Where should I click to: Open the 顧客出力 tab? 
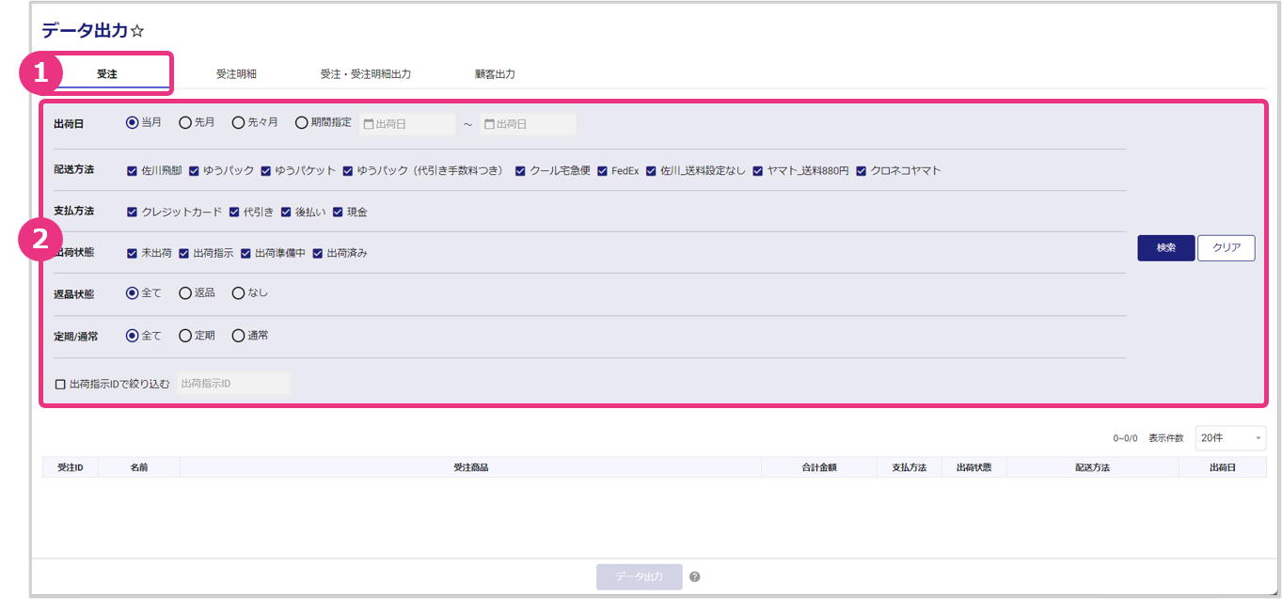[496, 74]
